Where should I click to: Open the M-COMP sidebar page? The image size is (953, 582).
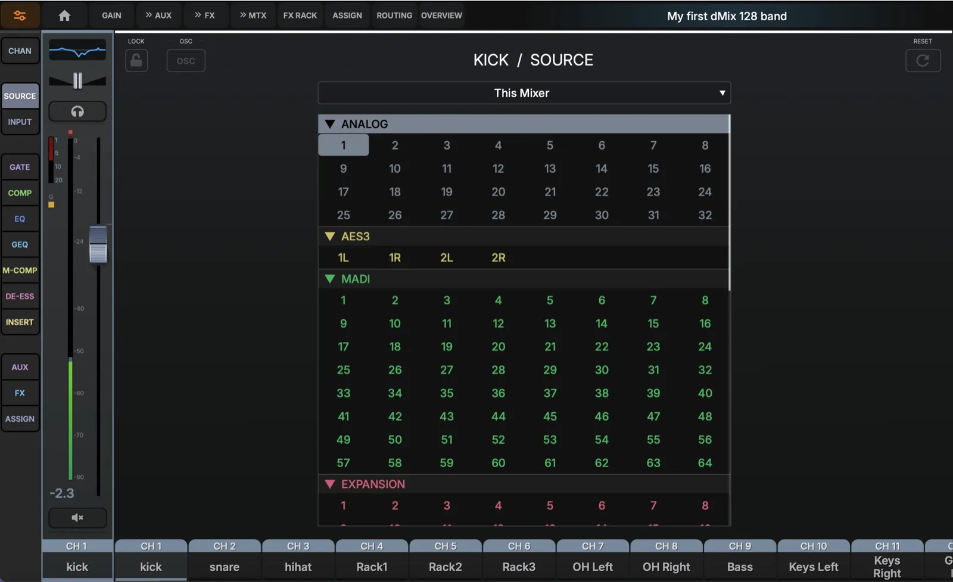click(20, 270)
